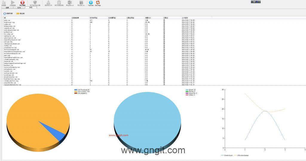Click the Save to File icon
Screen dimensions: 306x161
coord(48,3)
